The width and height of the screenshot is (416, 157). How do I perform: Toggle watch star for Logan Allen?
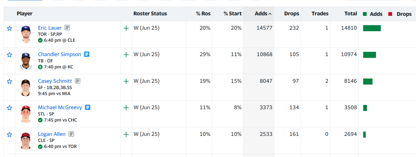10,134
